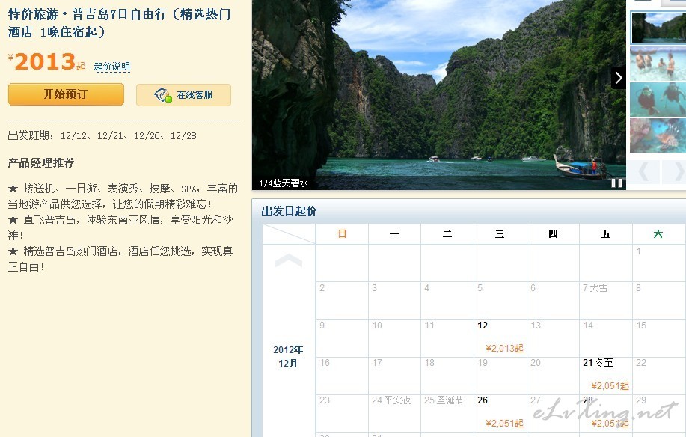Click the 三 Wednesday column header

[x=500, y=234]
